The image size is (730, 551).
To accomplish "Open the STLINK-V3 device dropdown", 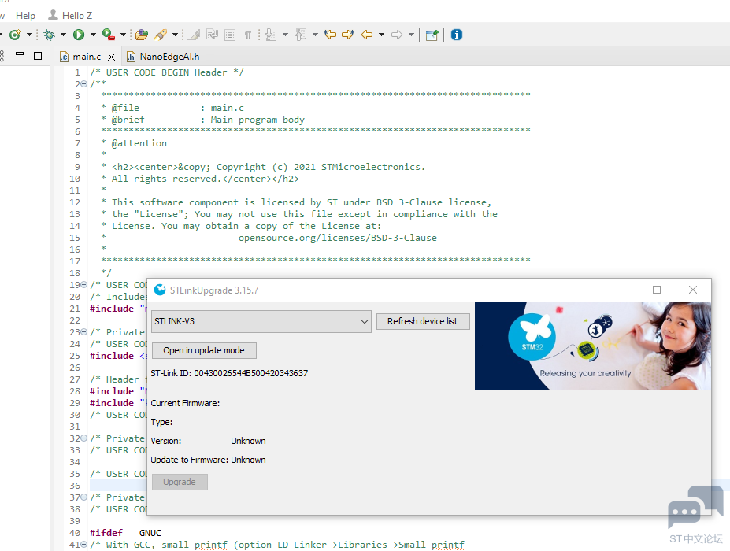I will point(261,322).
